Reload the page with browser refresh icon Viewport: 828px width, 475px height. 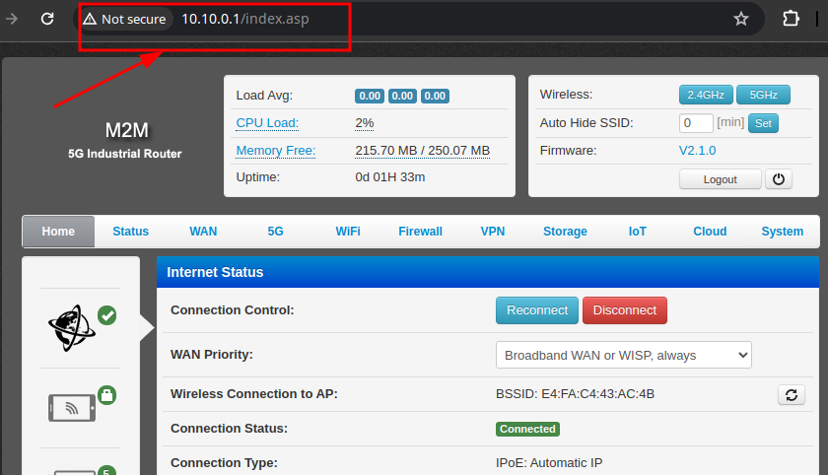pos(47,19)
